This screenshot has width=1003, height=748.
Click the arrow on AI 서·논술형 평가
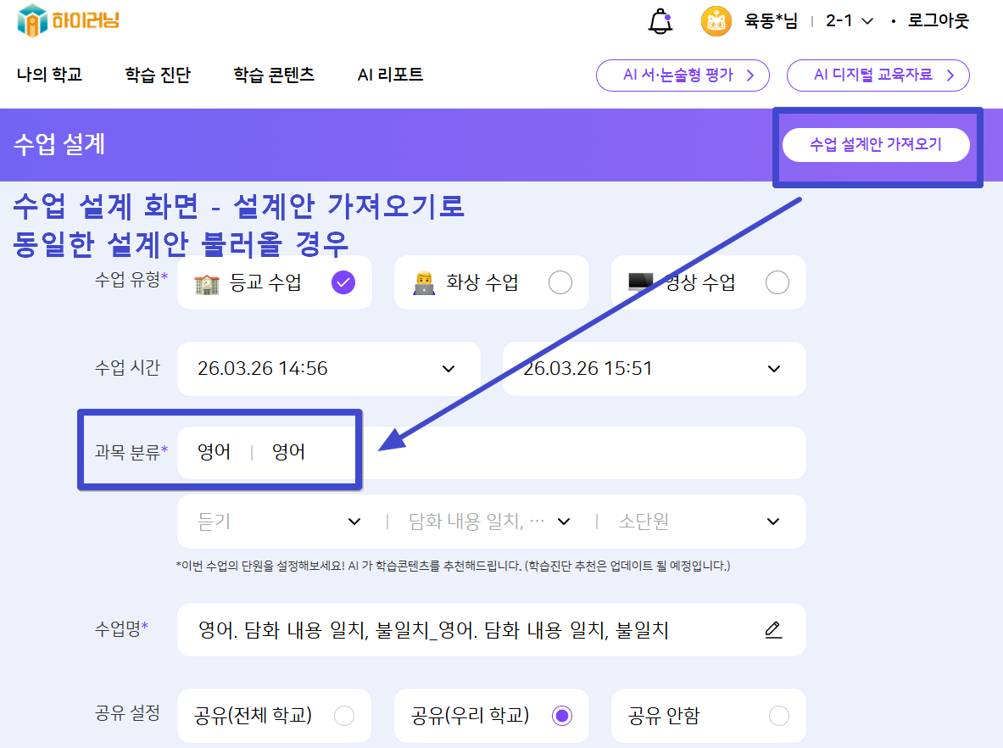[x=749, y=75]
